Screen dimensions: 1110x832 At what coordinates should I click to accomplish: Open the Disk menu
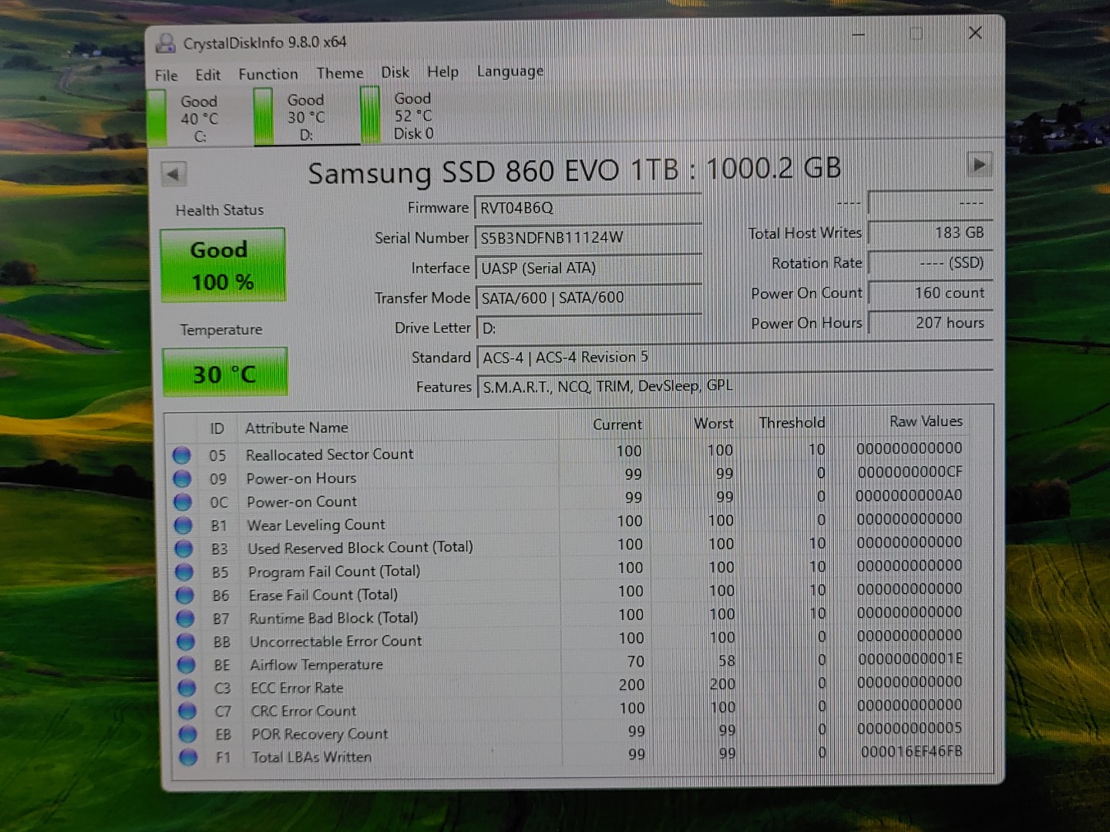coord(395,72)
